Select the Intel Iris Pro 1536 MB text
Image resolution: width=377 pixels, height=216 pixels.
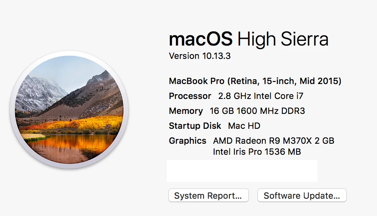point(257,152)
